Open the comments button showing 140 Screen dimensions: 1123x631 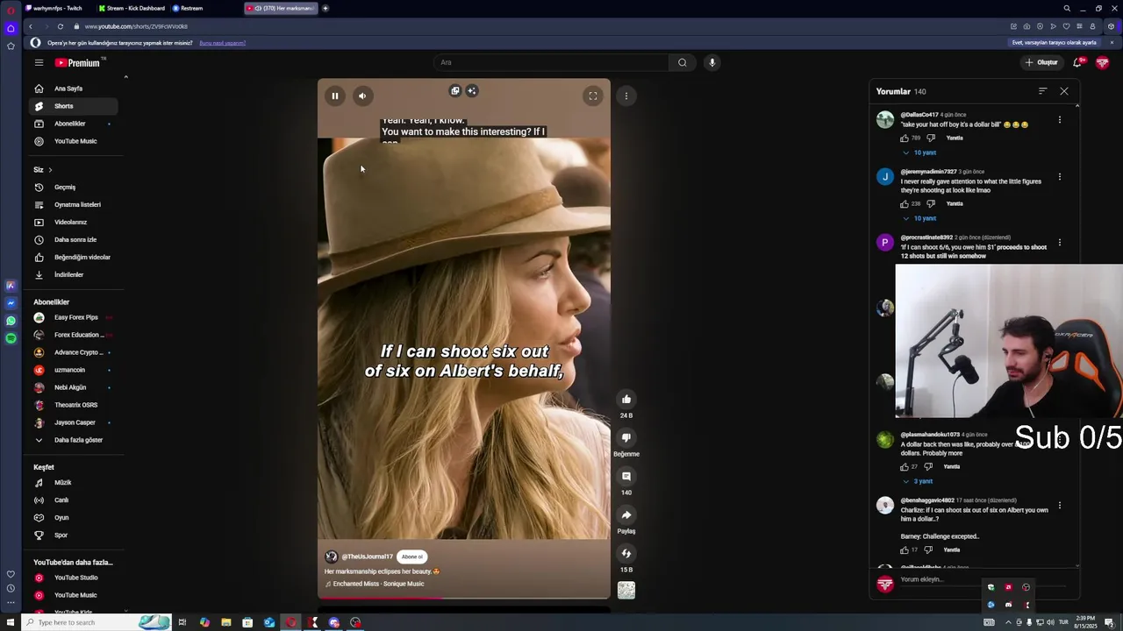coord(626,476)
